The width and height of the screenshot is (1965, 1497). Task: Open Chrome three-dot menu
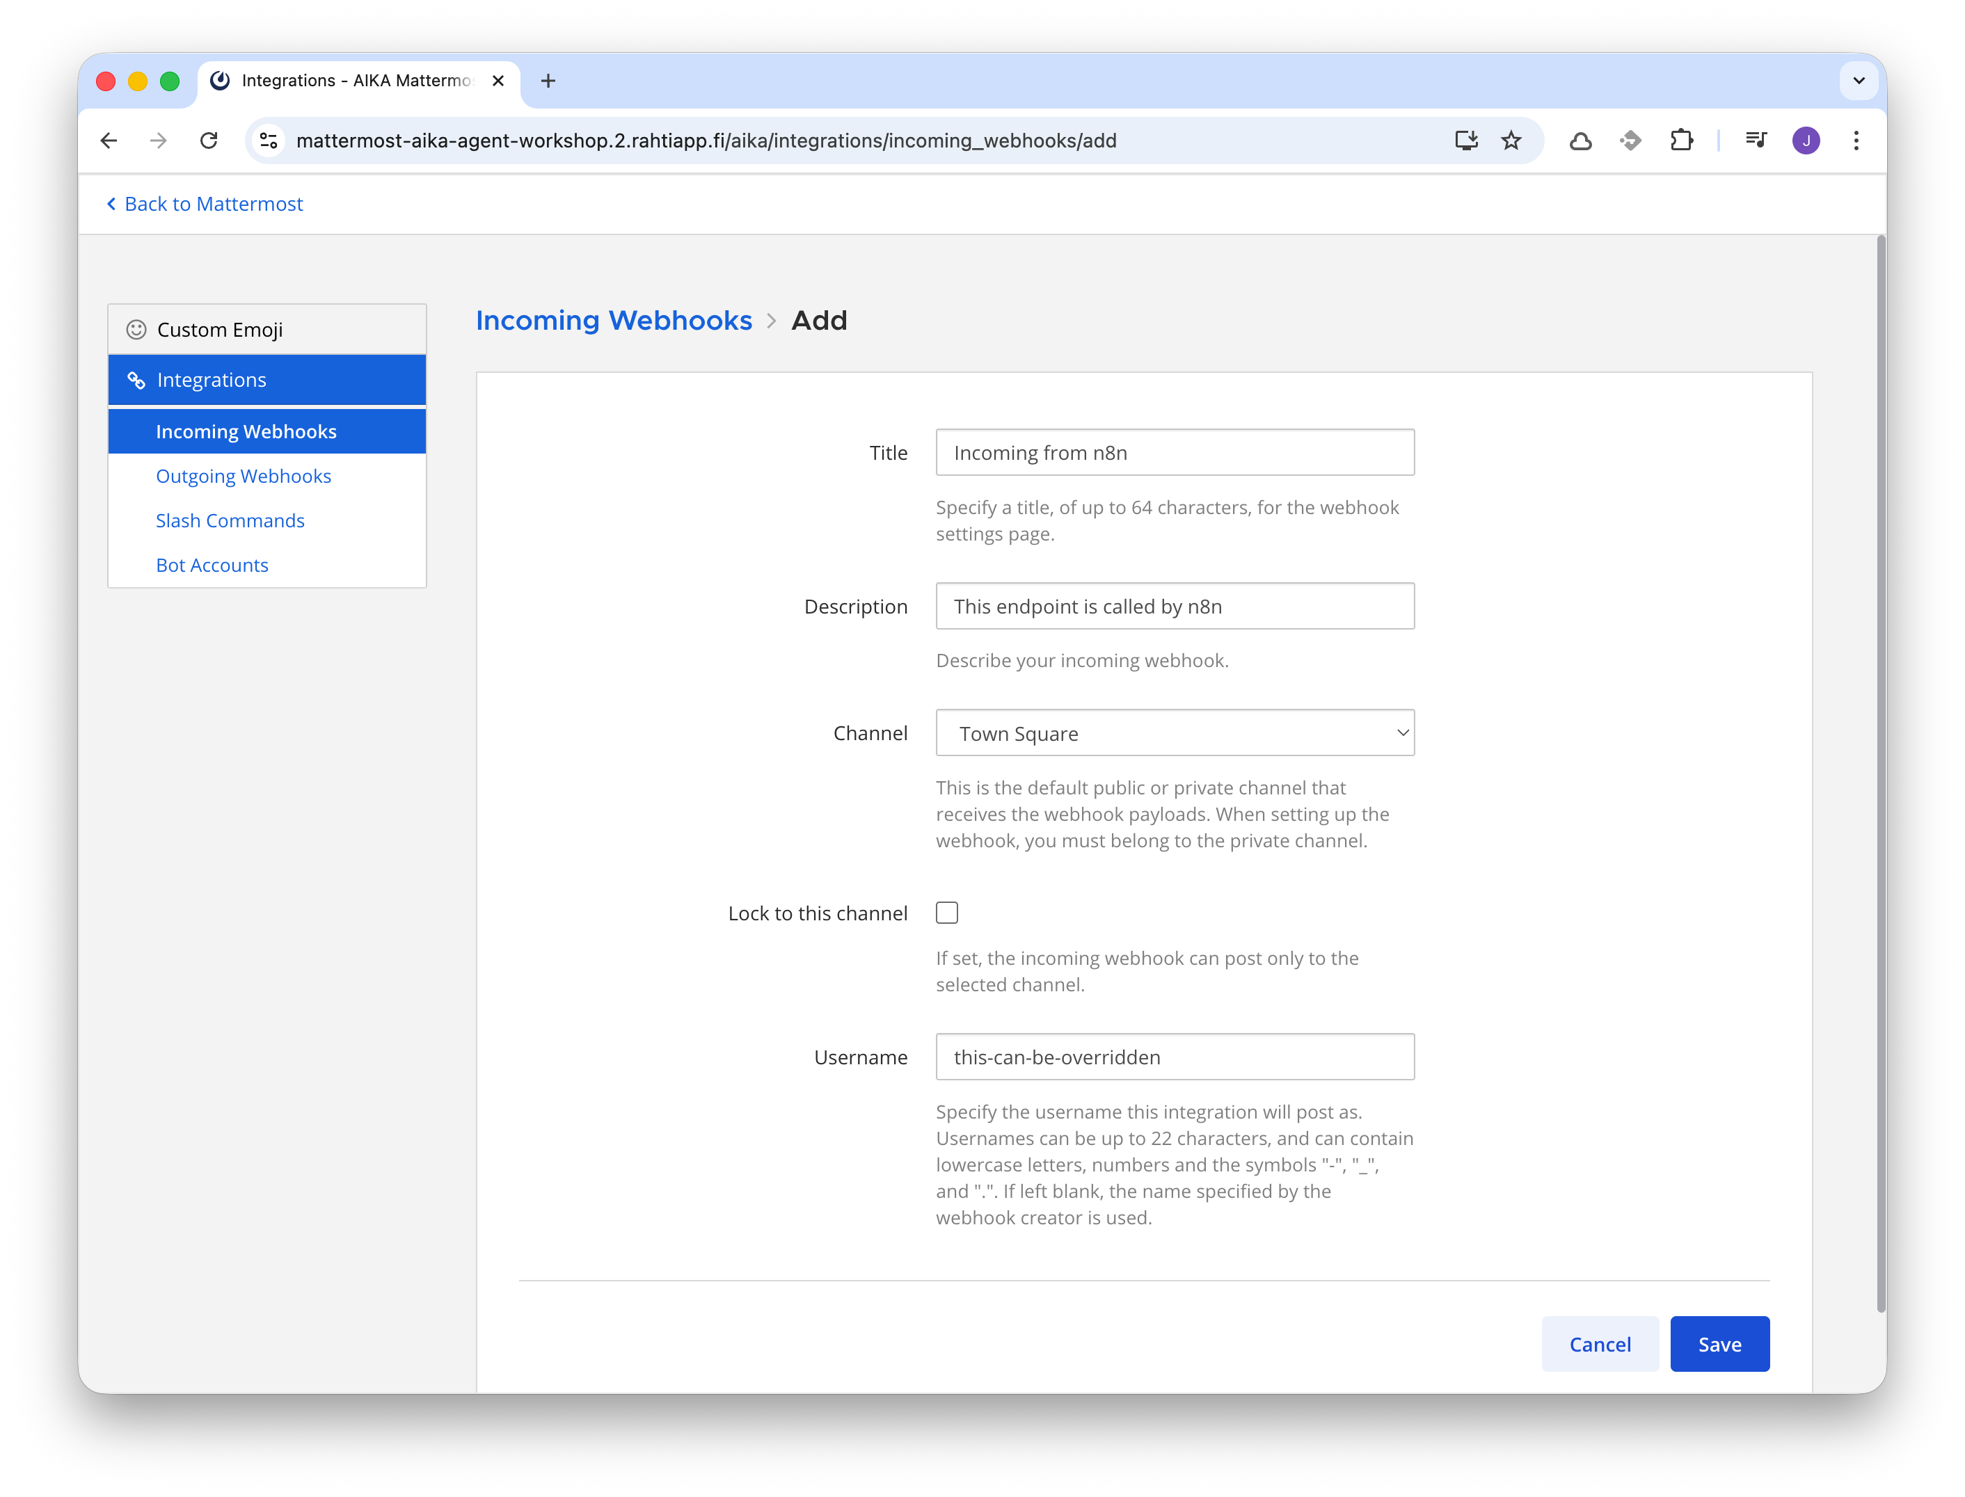point(1856,141)
